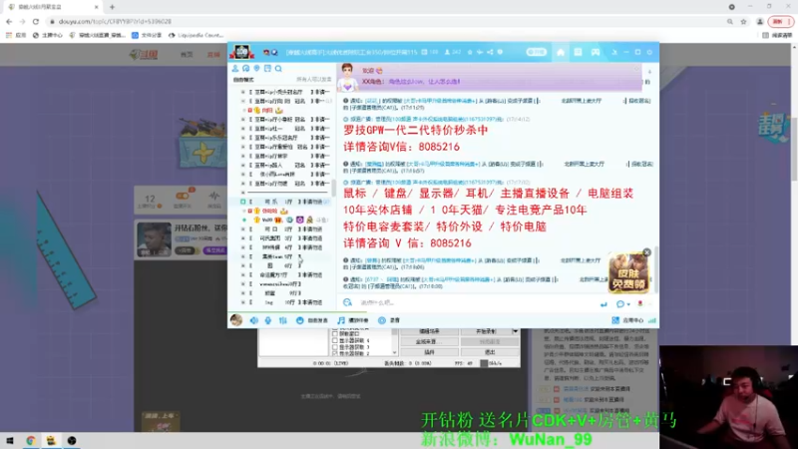The image size is (798, 449).
Task: Toggle the 显示器获取 3 checkbox
Action: pos(335,347)
